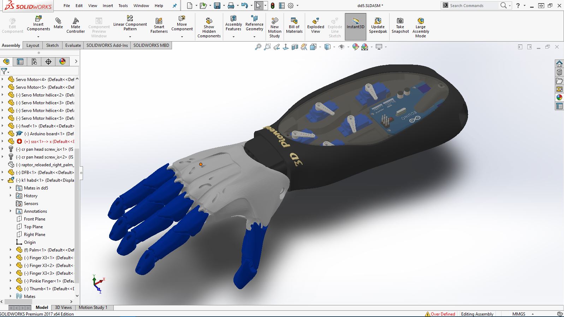Open Mate Controller
564x317 pixels.
pyautogui.click(x=76, y=25)
